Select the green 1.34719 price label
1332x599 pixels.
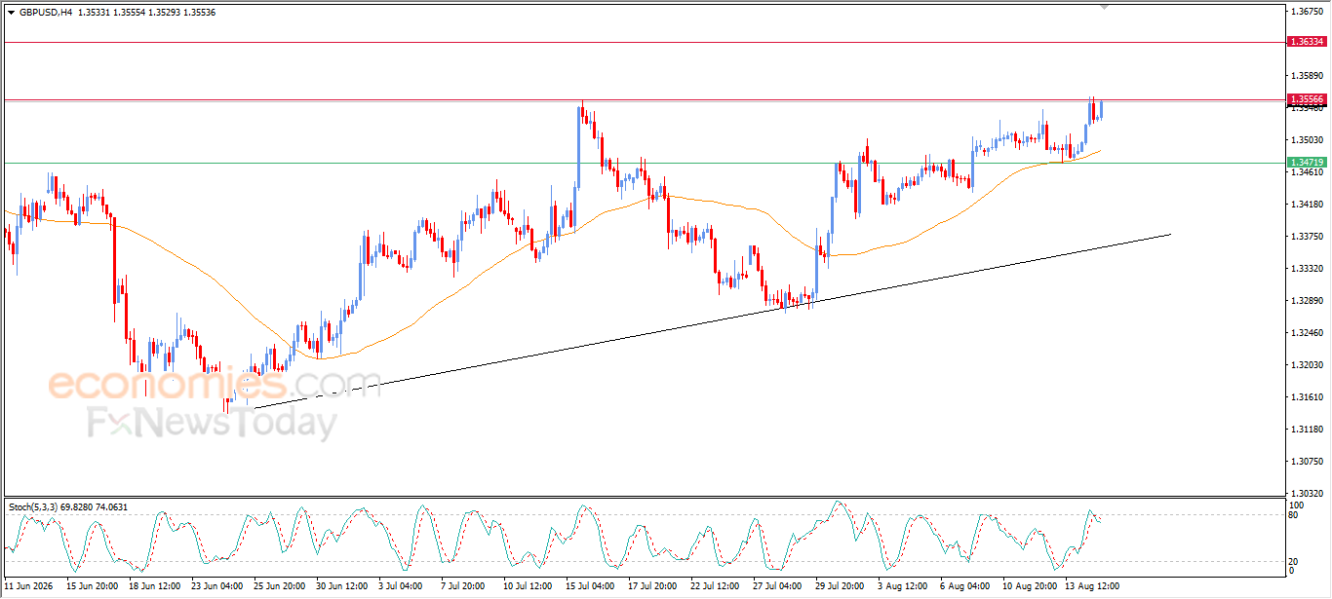[1307, 162]
